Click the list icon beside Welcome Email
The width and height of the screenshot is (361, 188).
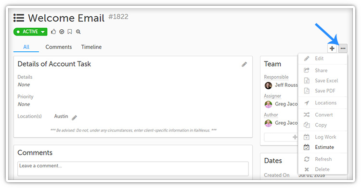[x=19, y=18]
